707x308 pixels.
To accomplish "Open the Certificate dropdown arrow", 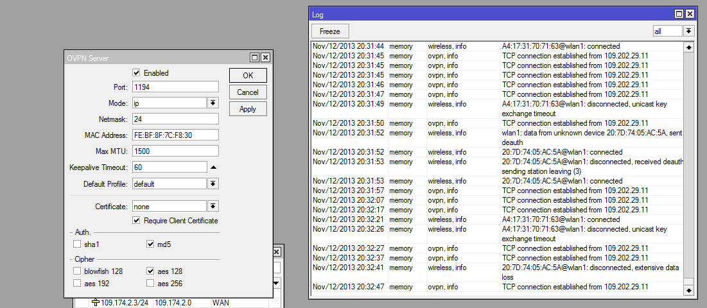I will pos(213,206).
